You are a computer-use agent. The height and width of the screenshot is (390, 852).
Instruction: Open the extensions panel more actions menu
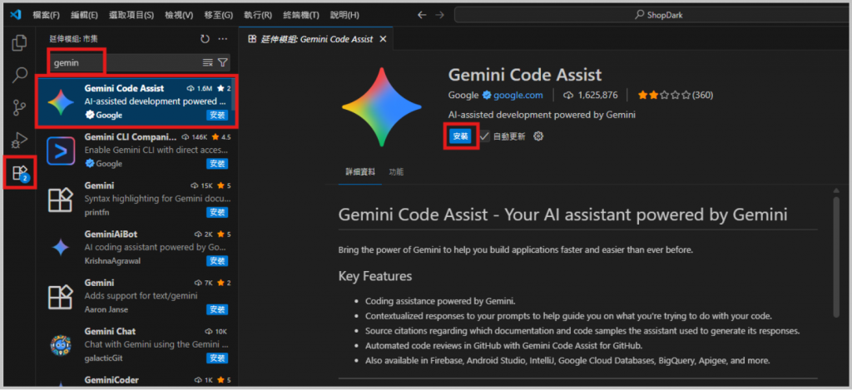click(223, 38)
